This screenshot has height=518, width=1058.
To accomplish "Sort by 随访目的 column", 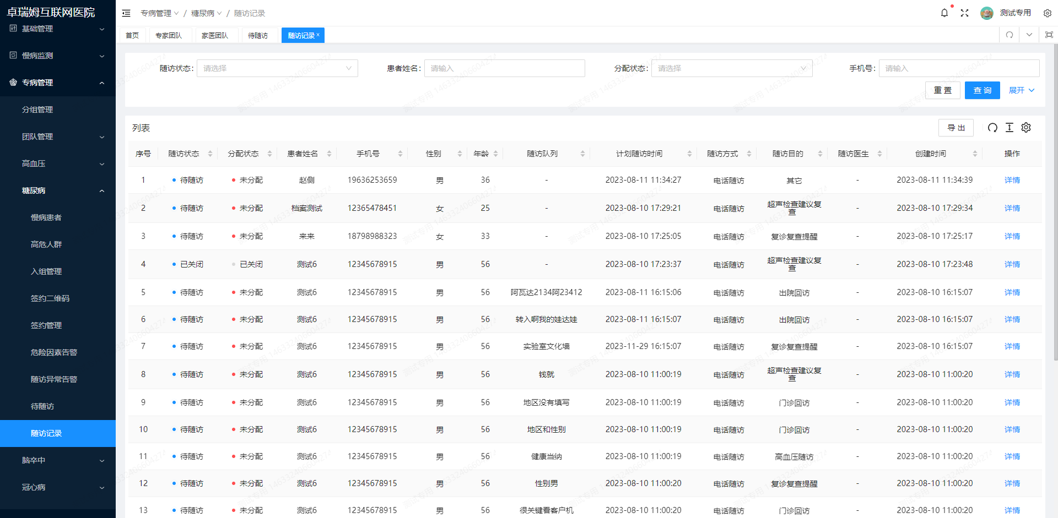I will click(x=820, y=154).
